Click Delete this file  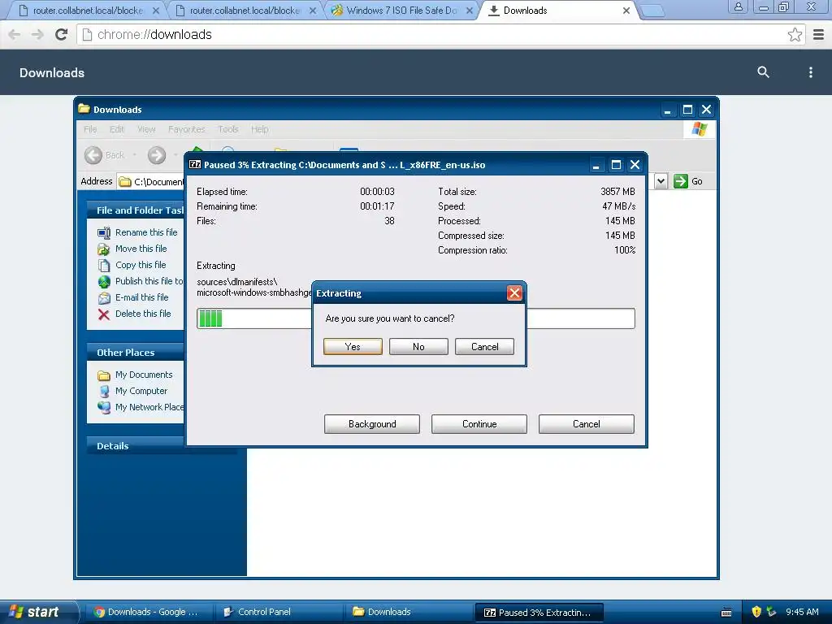pyautogui.click(x=143, y=314)
